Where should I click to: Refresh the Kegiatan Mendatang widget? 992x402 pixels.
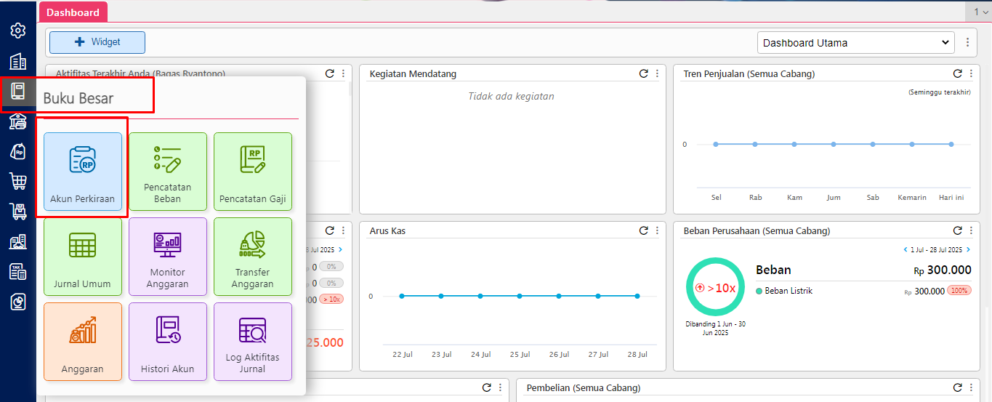(x=643, y=73)
